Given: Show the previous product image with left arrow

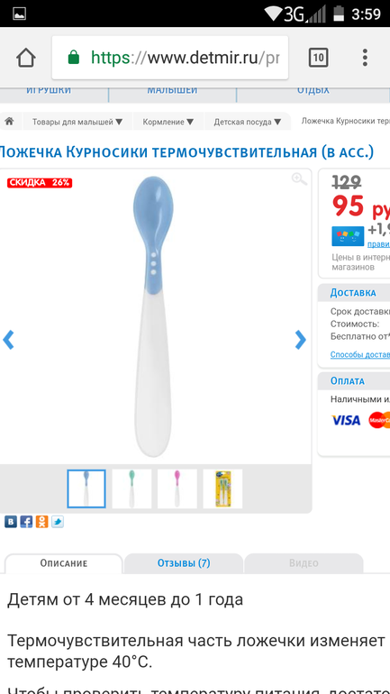Looking at the screenshot, I should coord(8,340).
